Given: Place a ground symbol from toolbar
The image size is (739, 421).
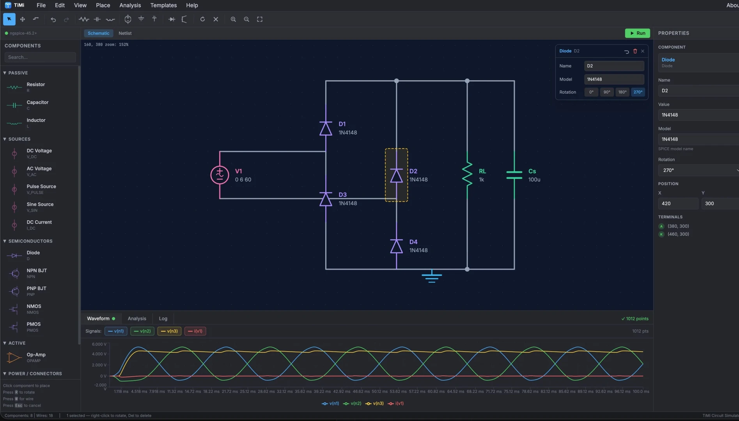Looking at the screenshot, I should 141,19.
